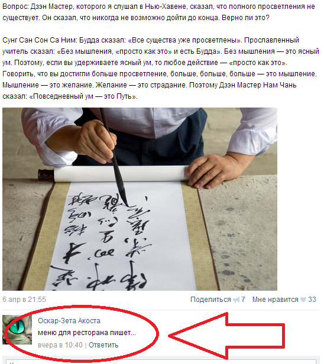324x364 pixels.
Task: Focus the comment input box at the bottom
Action: point(161,362)
